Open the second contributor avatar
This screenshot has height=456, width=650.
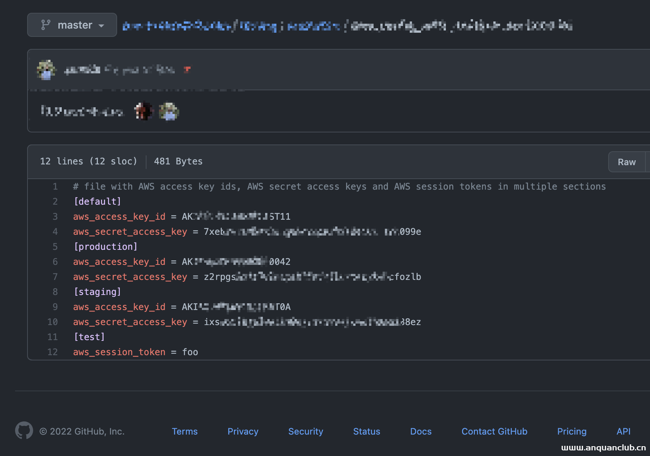tap(169, 111)
